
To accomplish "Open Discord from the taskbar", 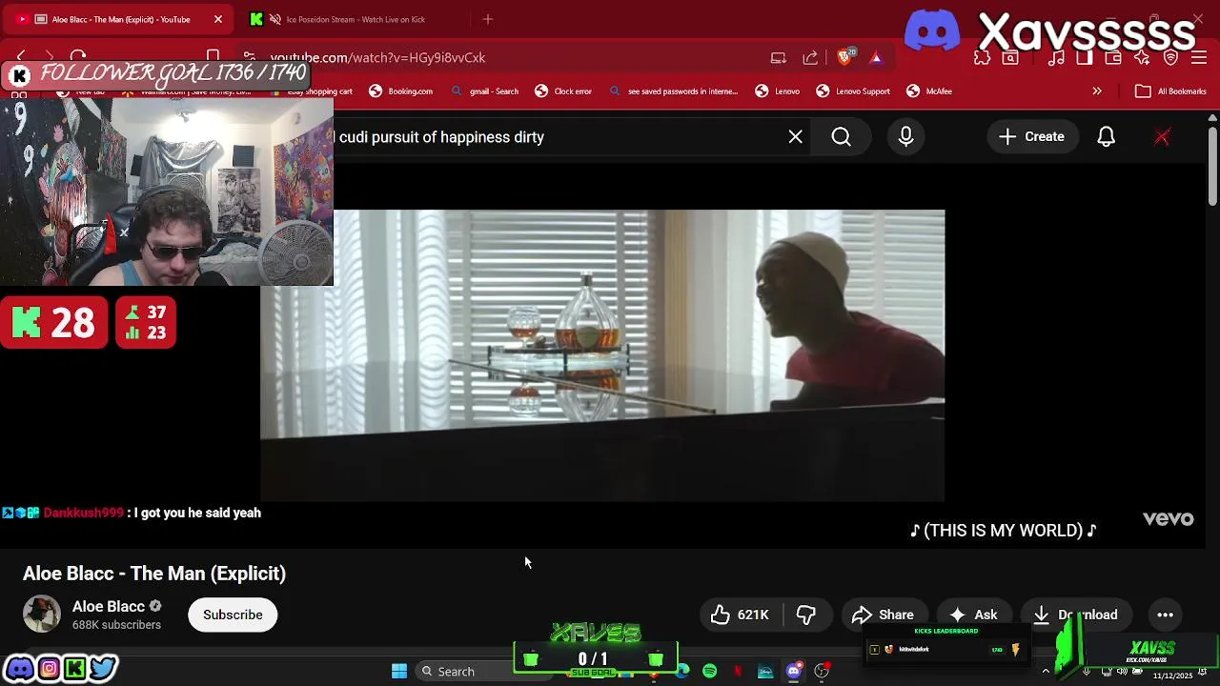I will pos(793,672).
